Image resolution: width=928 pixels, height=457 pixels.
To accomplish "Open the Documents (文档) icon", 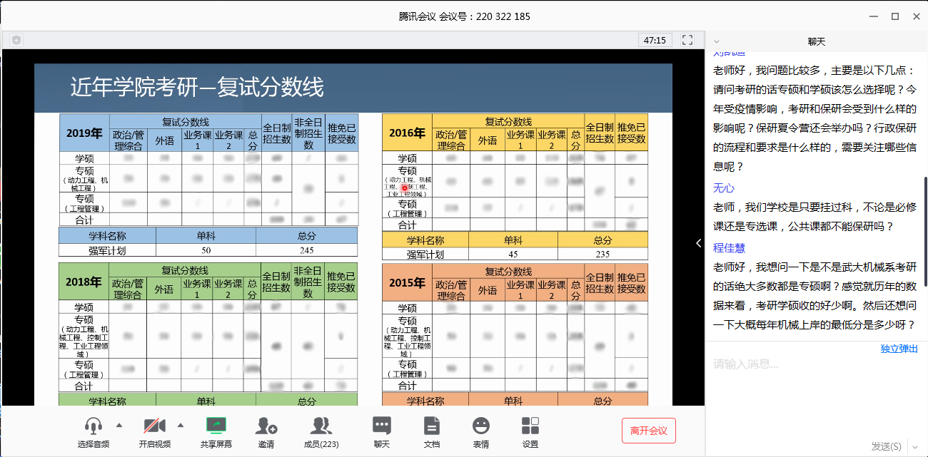I will coord(431,426).
